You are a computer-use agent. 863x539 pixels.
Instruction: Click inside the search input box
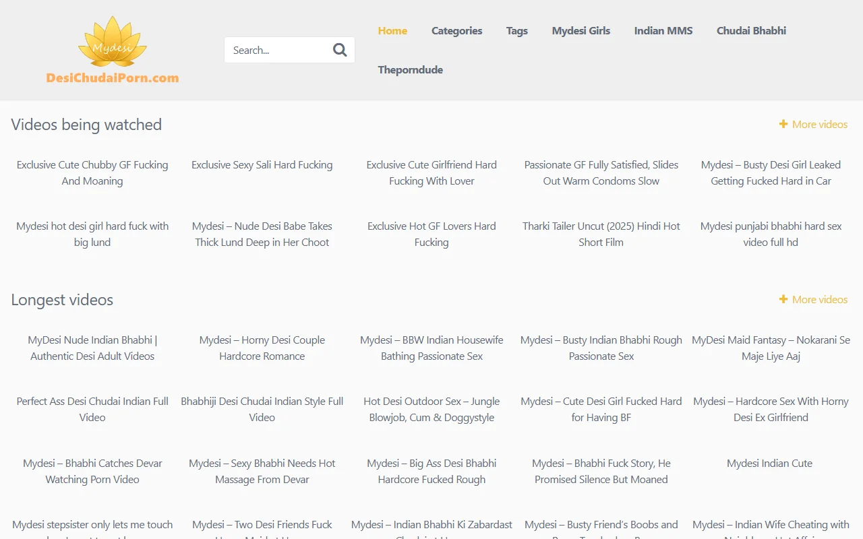pyautogui.click(x=276, y=49)
